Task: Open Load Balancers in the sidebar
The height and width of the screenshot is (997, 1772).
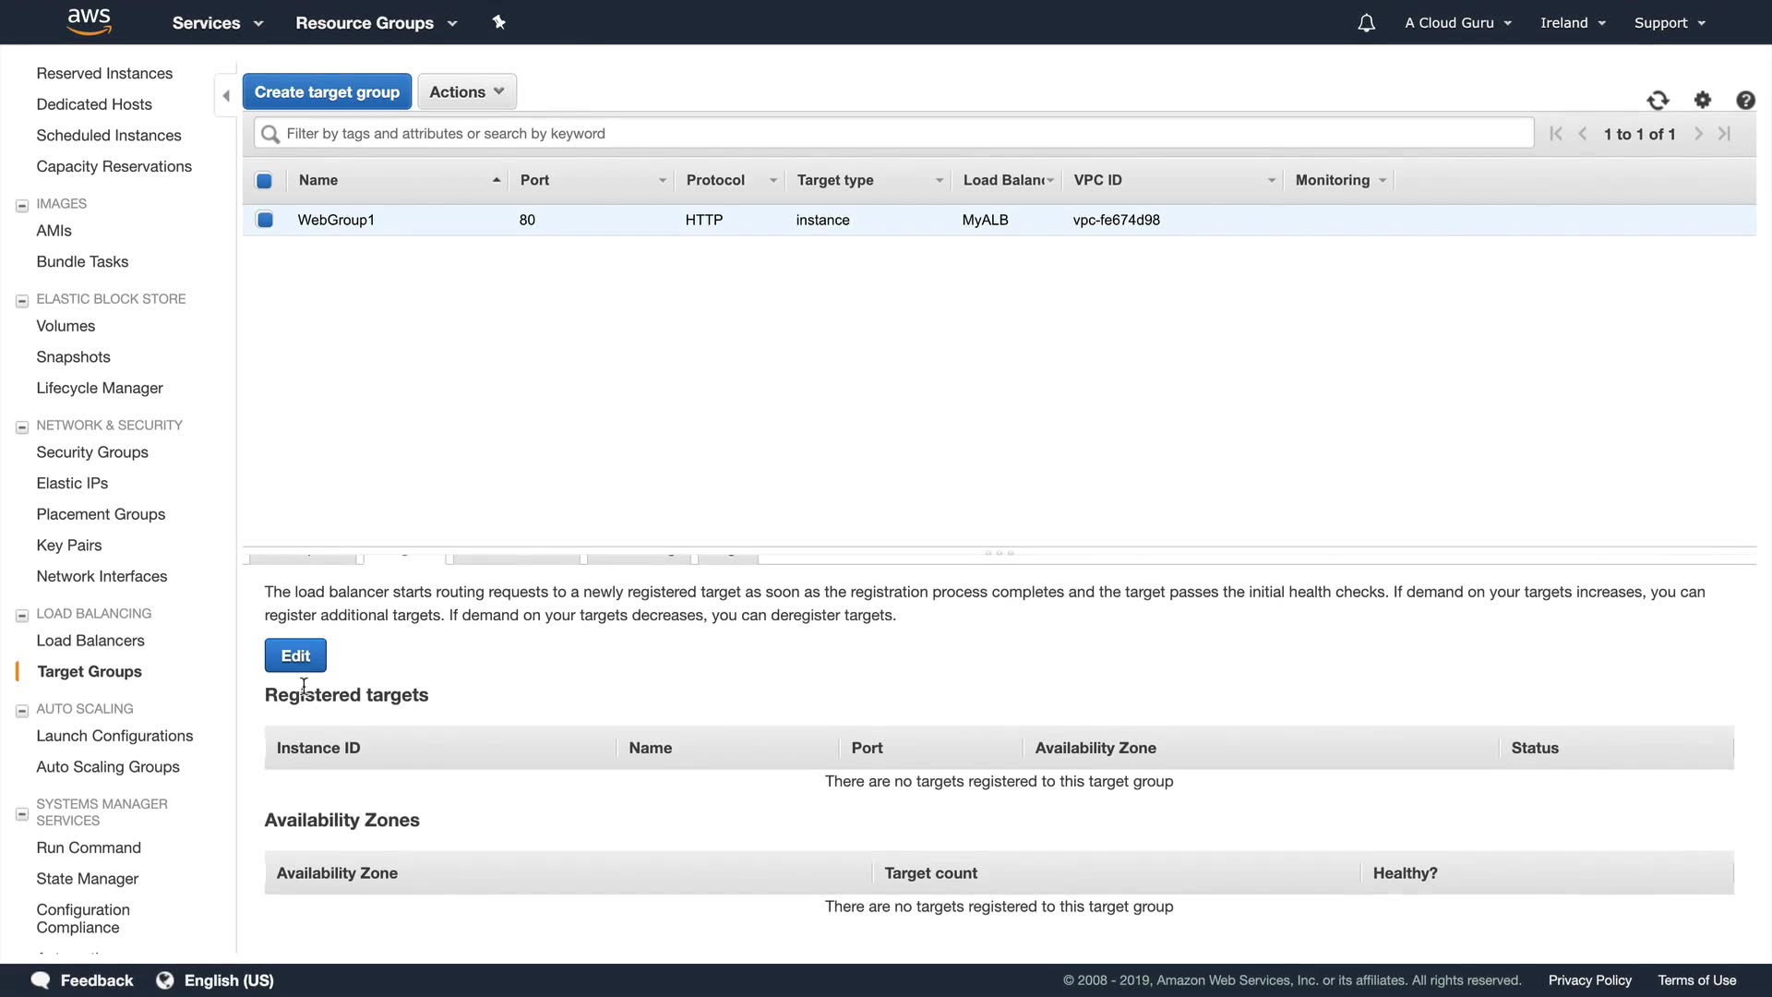Action: (x=90, y=641)
